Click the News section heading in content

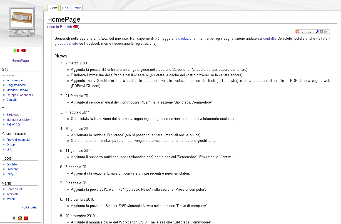(x=61, y=56)
